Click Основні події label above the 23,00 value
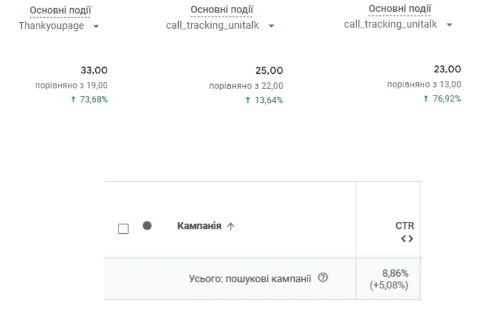 400,9
